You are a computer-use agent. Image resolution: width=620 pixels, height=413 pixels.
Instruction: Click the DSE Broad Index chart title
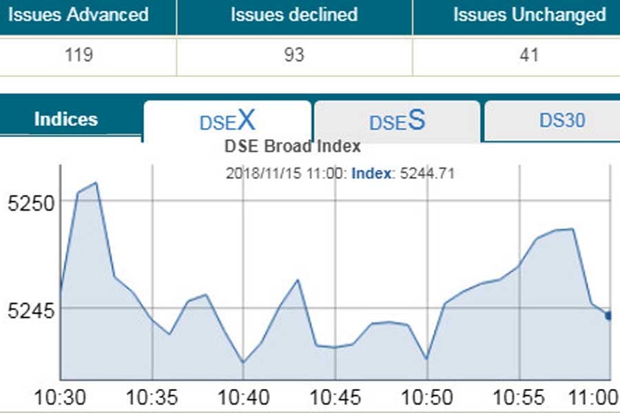point(293,147)
